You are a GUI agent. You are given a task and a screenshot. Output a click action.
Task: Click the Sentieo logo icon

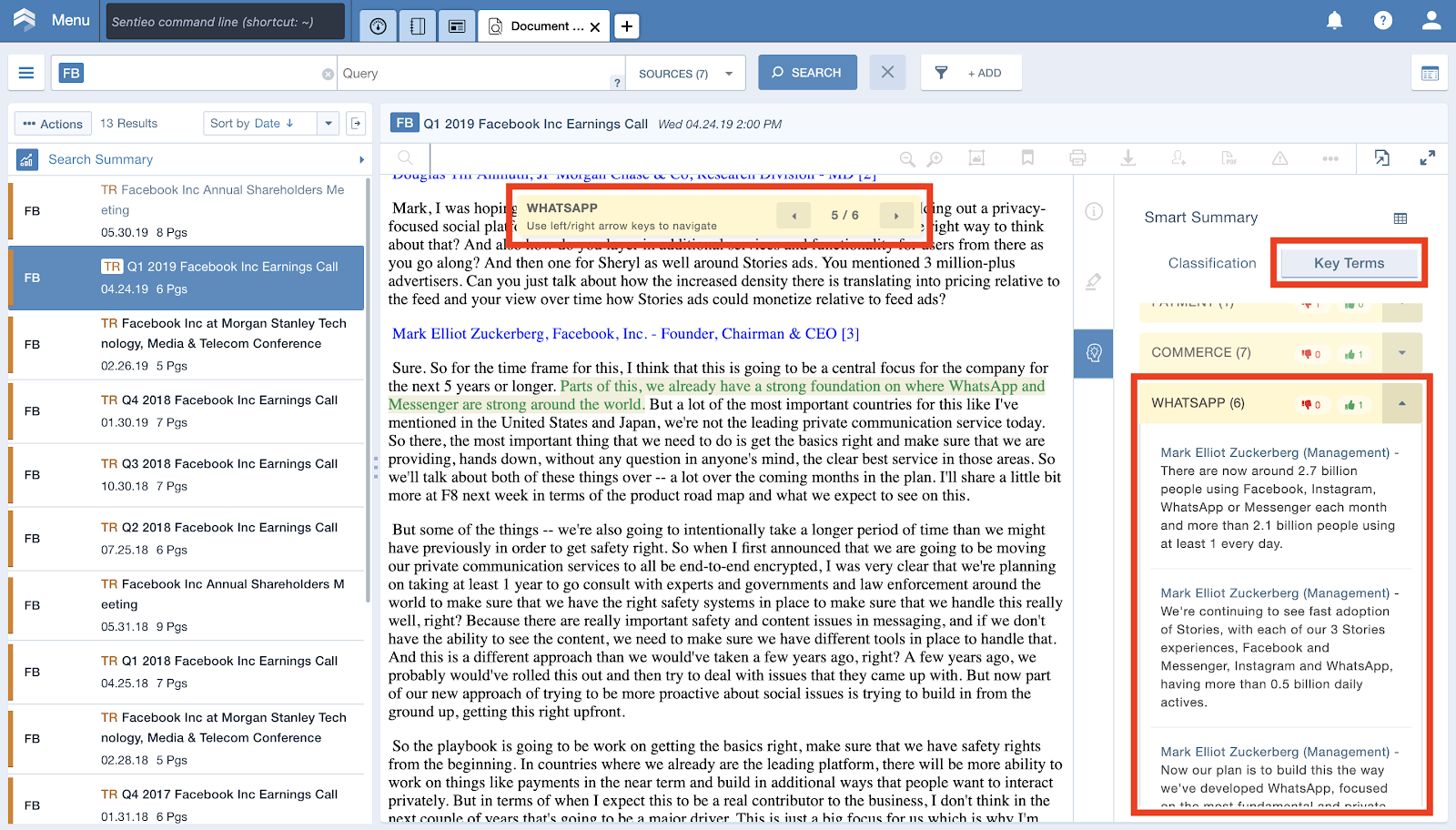point(25,19)
